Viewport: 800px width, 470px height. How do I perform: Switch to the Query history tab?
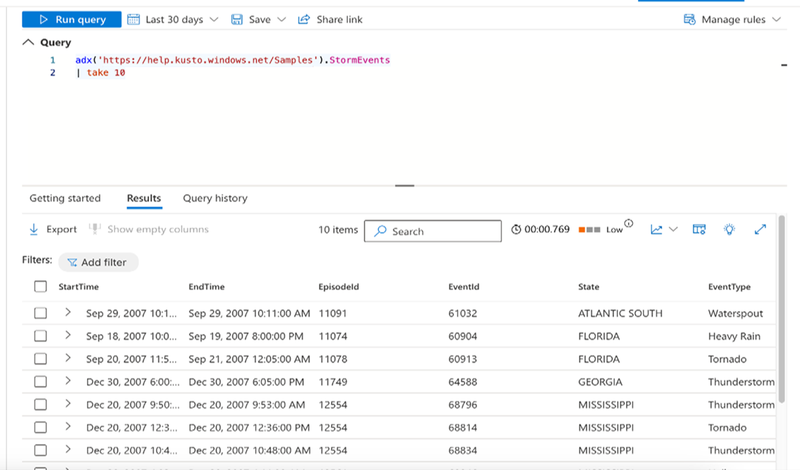(215, 198)
